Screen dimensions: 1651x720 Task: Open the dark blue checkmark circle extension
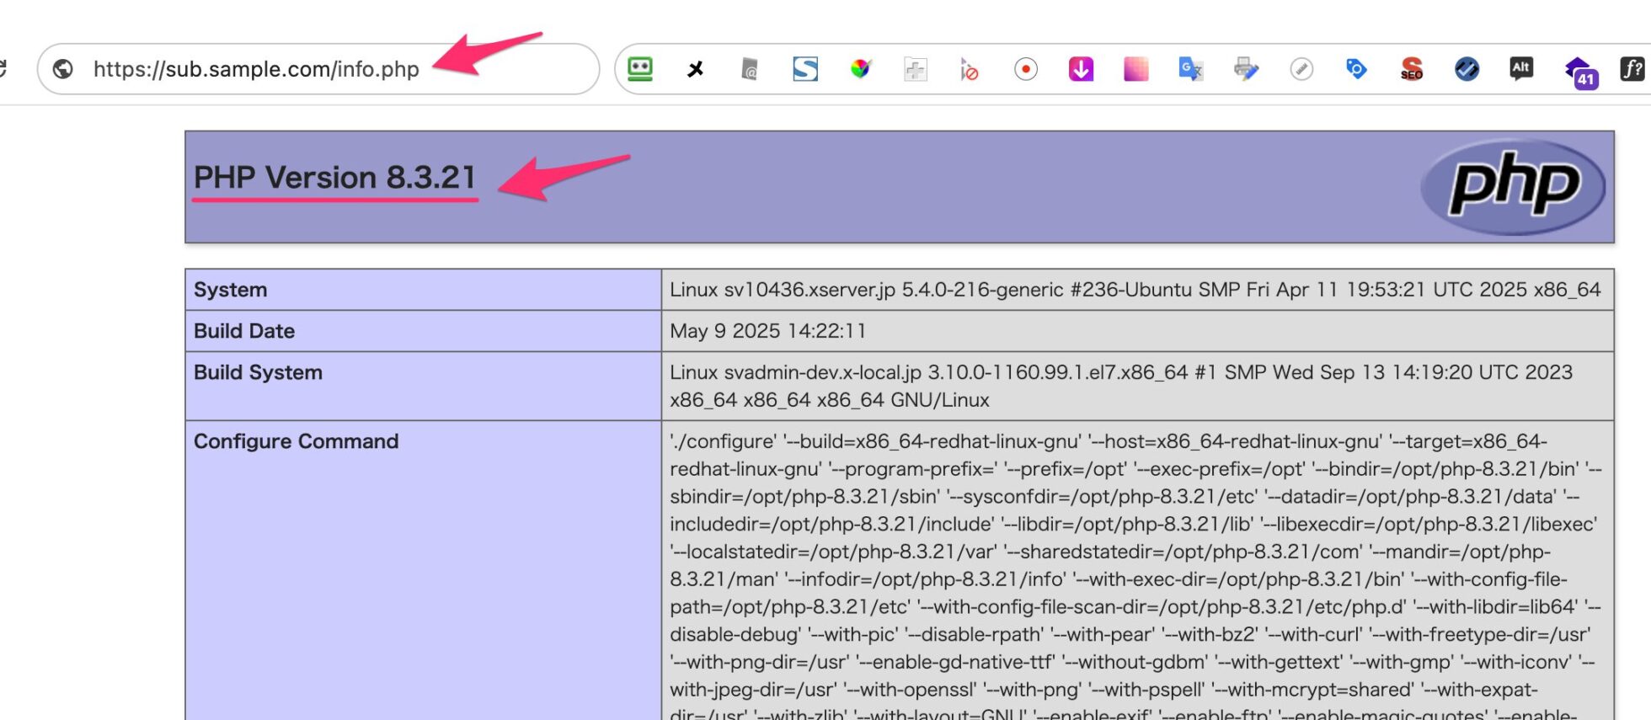pos(1467,69)
